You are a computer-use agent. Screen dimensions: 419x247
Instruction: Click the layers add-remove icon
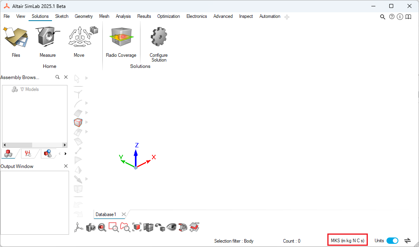194,227
